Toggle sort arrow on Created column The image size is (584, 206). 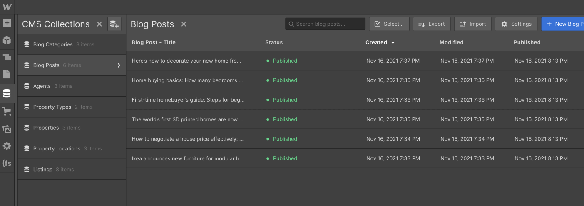pos(393,43)
